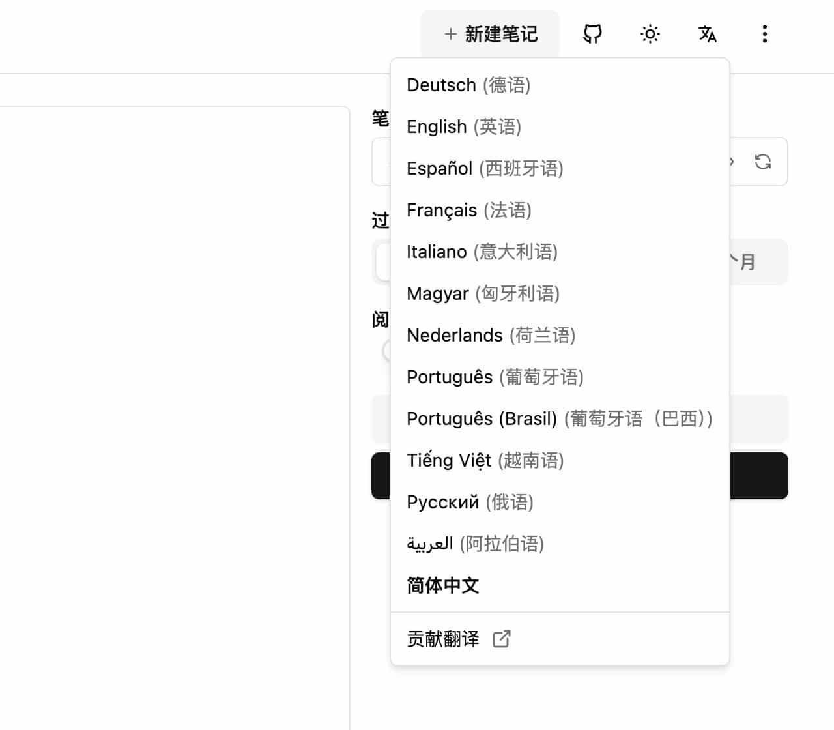This screenshot has width=834, height=730.
Task: Click the black button behind the language menu
Action: pos(758,476)
